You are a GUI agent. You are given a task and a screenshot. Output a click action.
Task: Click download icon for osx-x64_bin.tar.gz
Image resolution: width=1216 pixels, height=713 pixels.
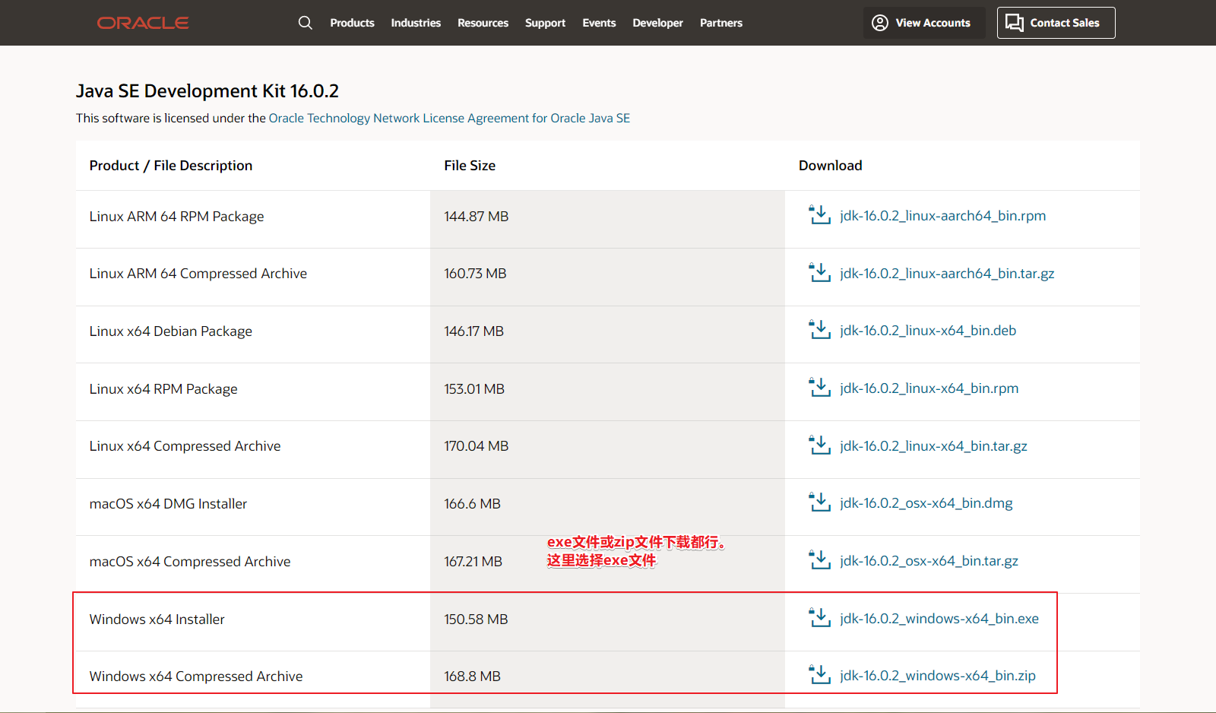pyautogui.click(x=819, y=560)
